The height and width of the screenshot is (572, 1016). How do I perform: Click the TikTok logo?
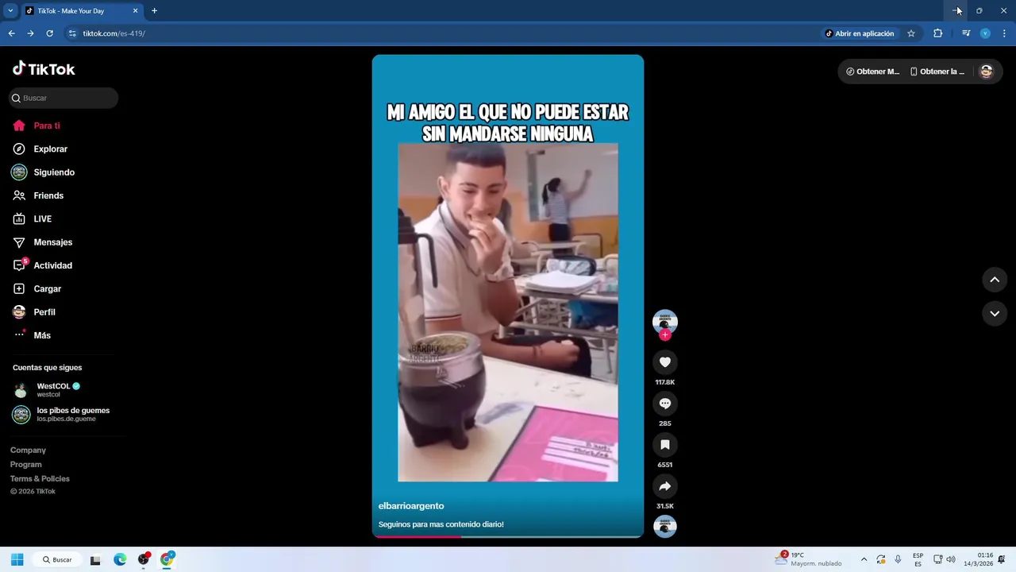44,69
